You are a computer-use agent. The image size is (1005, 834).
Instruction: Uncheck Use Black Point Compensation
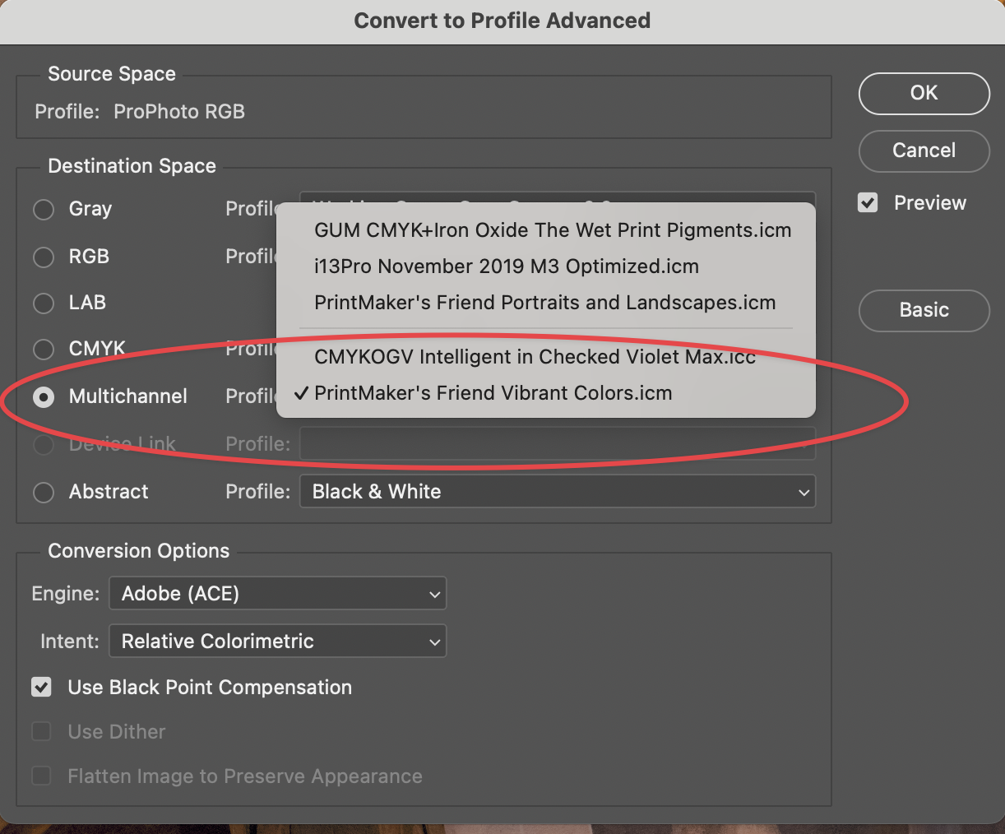pyautogui.click(x=41, y=687)
